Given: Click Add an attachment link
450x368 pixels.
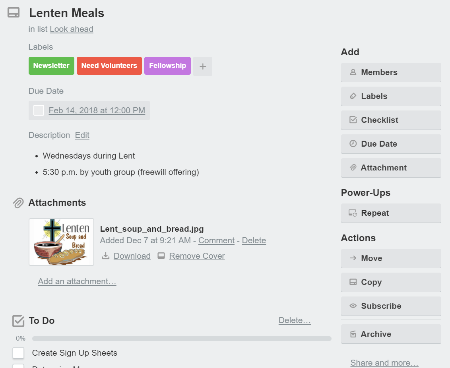Looking at the screenshot, I should pos(77,281).
